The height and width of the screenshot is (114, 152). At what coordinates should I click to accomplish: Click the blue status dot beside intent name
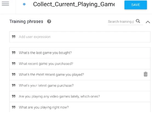pos(24,4)
